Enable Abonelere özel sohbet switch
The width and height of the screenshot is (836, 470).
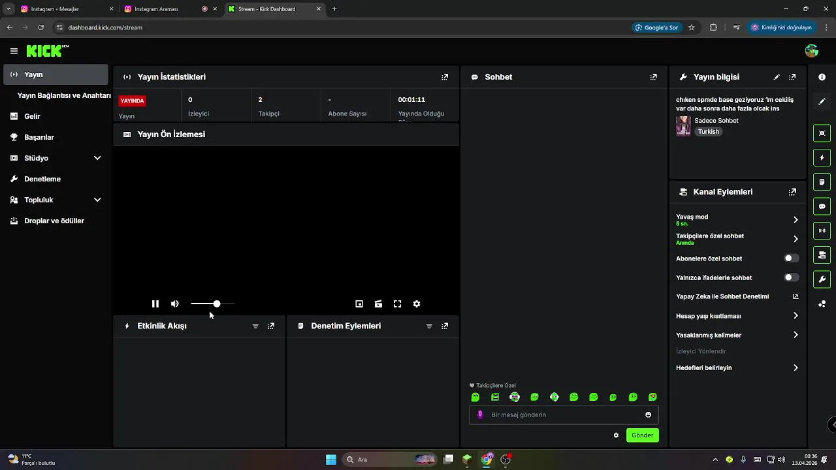click(791, 258)
